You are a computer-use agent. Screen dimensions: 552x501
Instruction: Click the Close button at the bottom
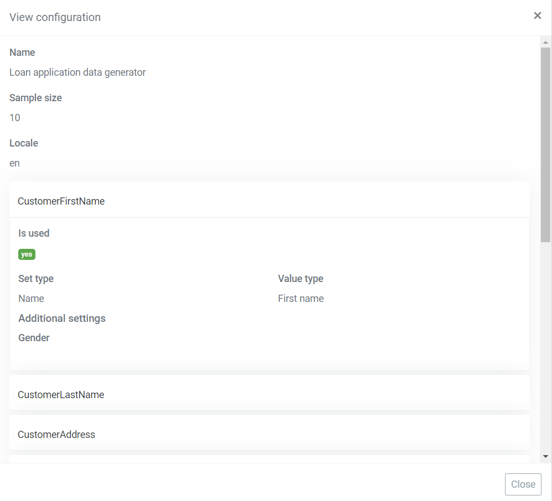click(x=523, y=484)
